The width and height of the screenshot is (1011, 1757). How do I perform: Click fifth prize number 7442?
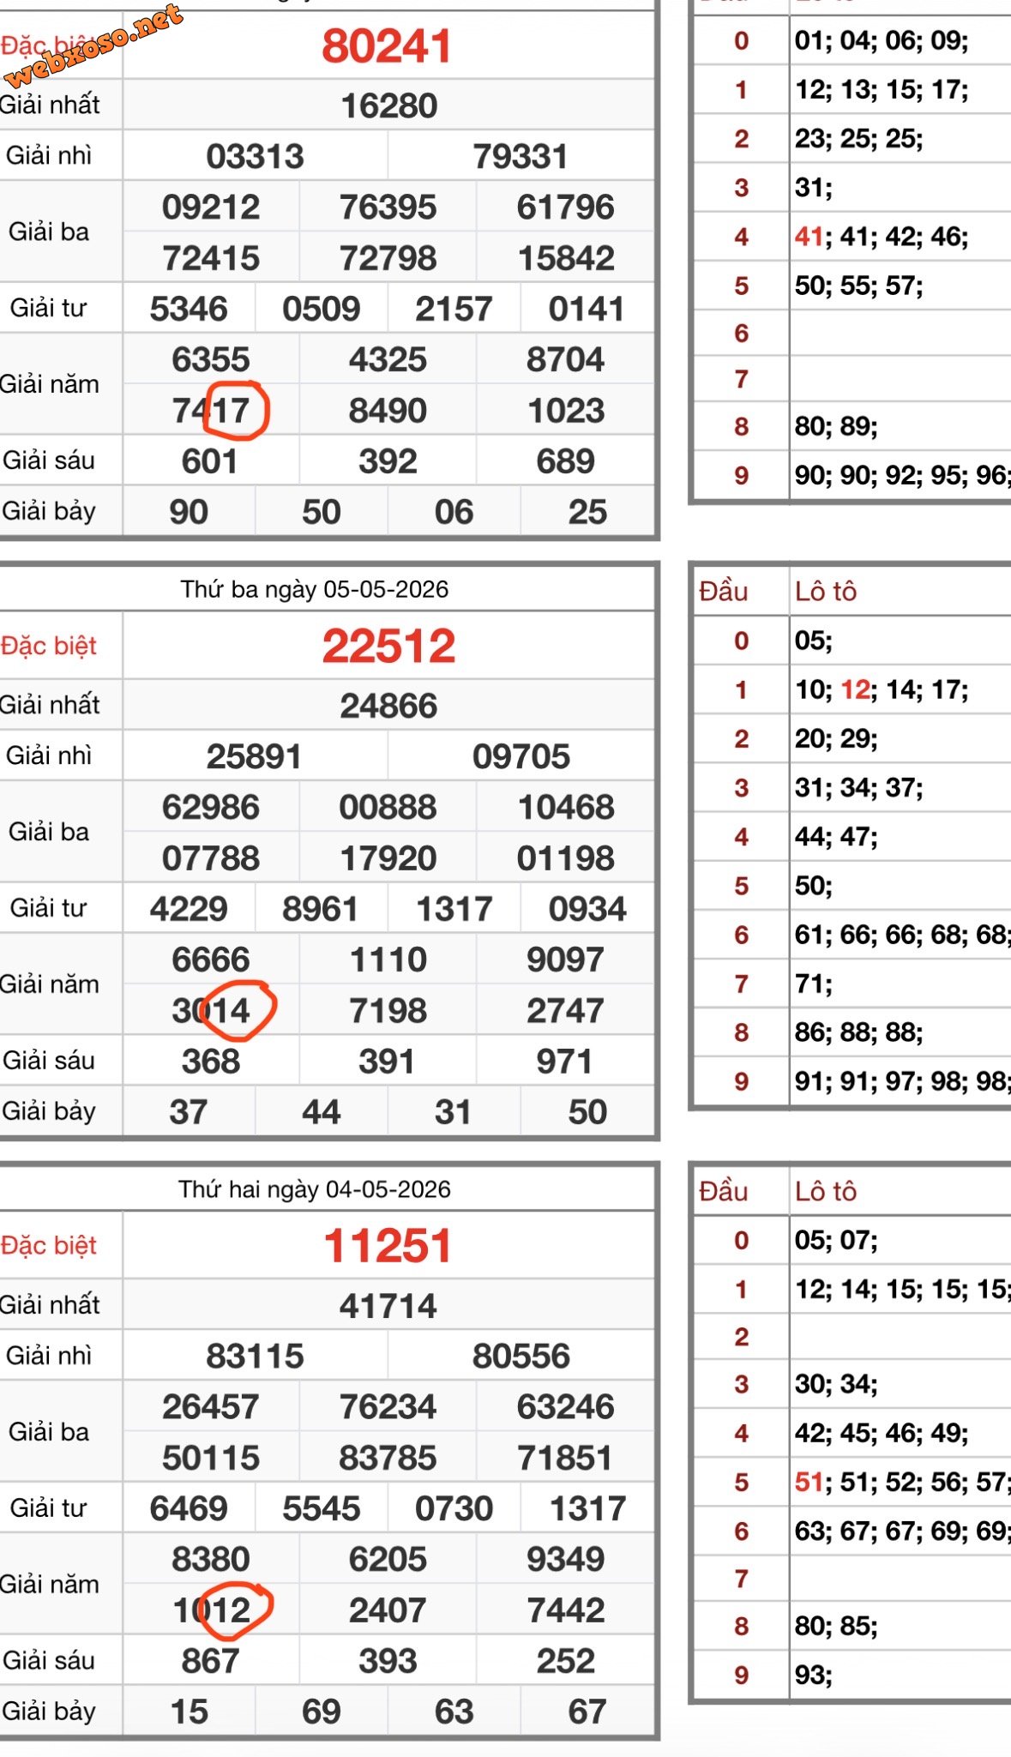[x=566, y=1610]
